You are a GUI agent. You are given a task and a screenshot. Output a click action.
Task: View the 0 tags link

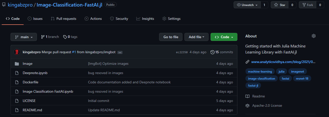pyautogui.click(x=70, y=37)
